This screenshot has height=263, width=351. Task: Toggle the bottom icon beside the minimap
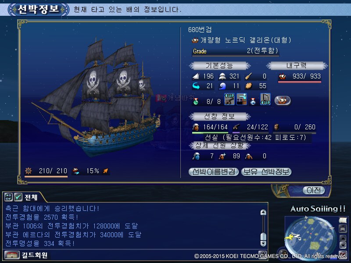343,254
